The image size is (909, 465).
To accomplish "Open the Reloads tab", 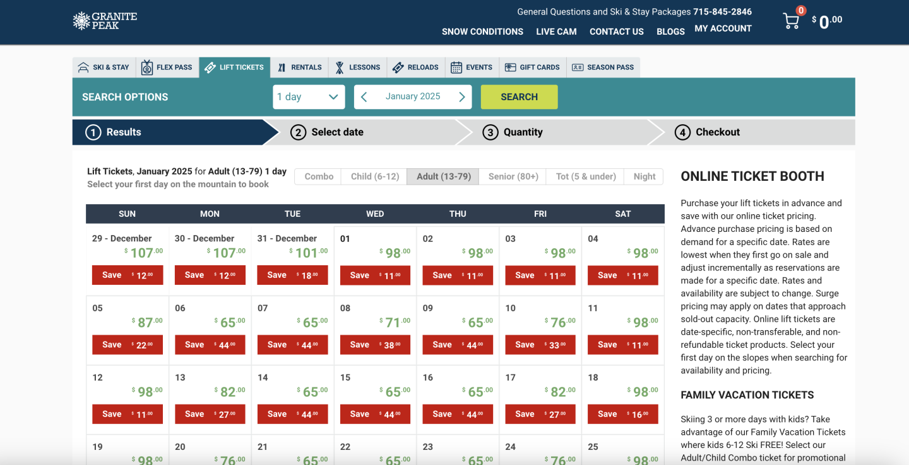I will coord(415,67).
